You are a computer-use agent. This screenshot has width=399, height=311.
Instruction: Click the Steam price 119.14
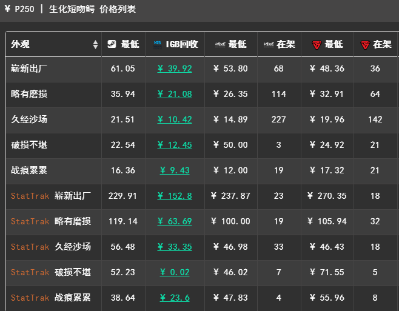tap(122, 221)
